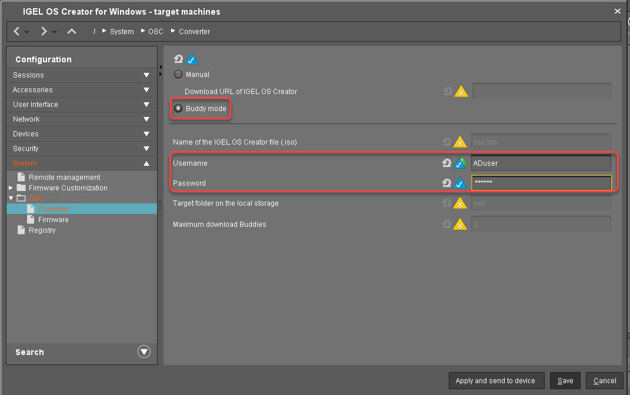Click OSC in the breadcrumb path
Screen dimensions: 630x395
click(x=155, y=31)
